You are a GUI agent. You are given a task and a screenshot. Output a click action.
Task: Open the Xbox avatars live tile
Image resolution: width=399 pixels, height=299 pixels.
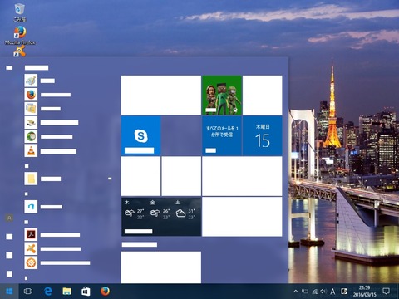[222, 95]
